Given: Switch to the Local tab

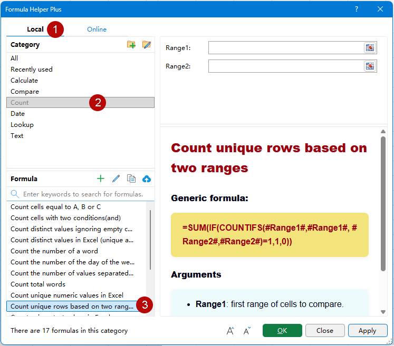Looking at the screenshot, I should 35,29.
